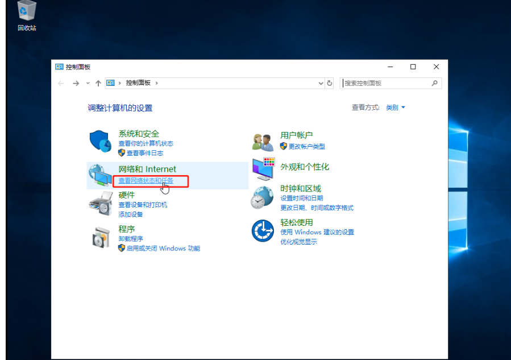
Task: Open 启用或关闭 Windows 功能 link
Action: tap(163, 249)
